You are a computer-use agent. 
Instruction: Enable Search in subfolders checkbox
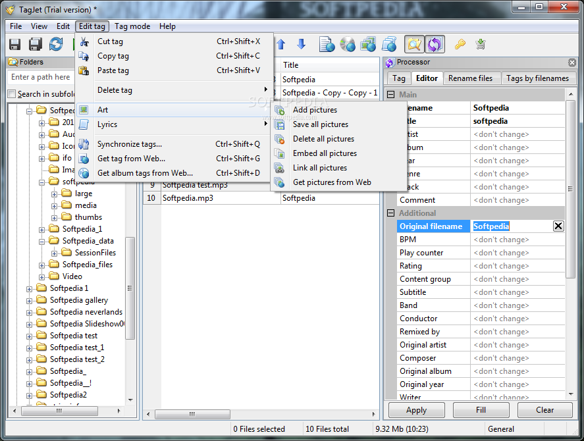point(12,94)
